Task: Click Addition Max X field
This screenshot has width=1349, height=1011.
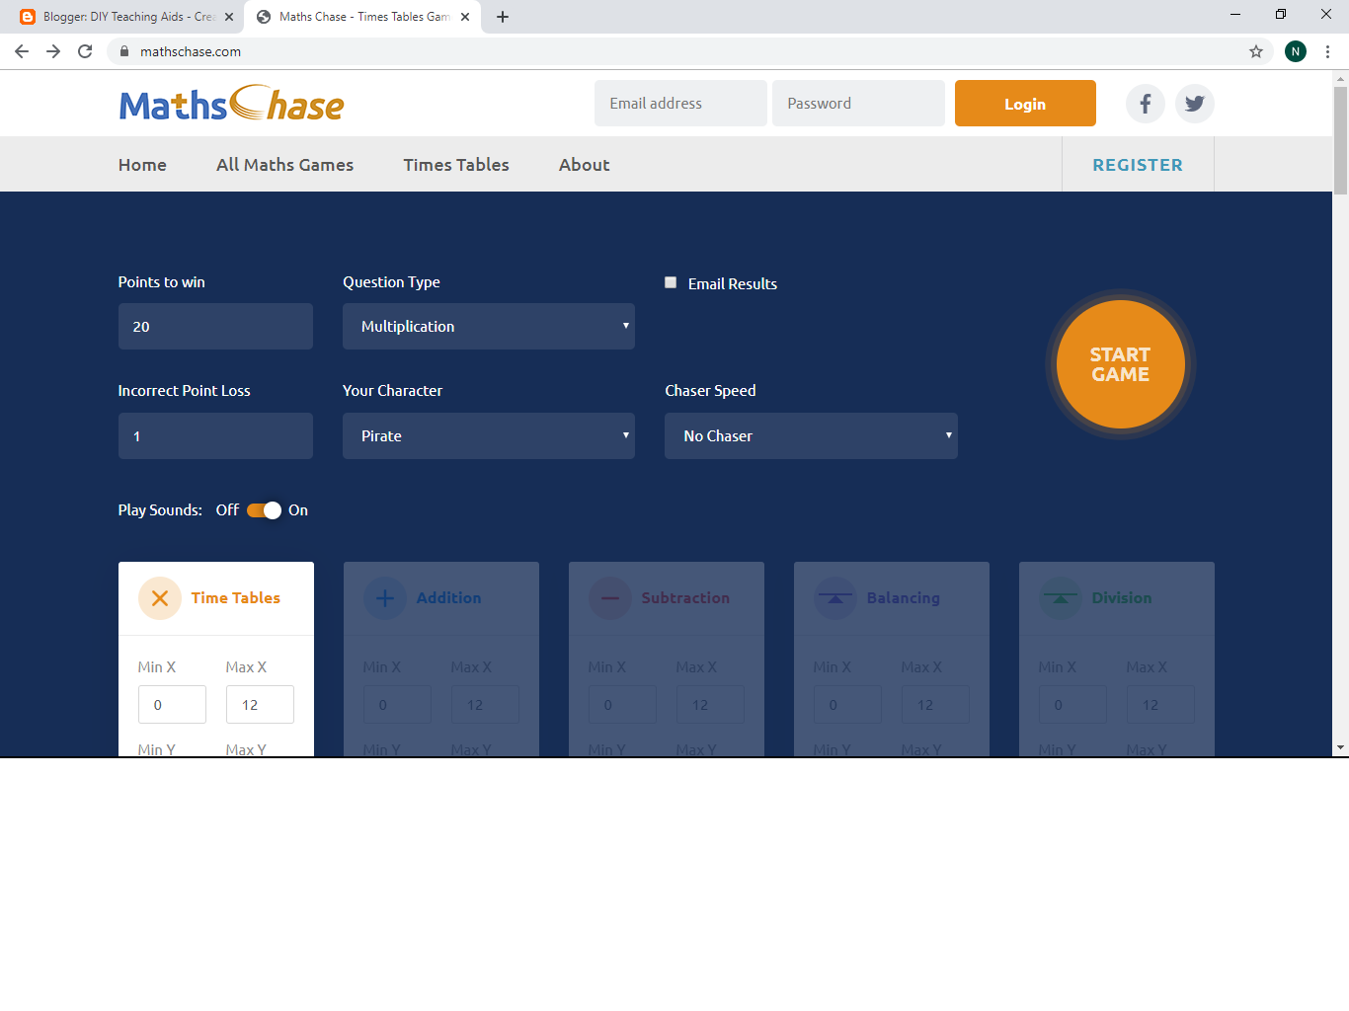Action: point(485,705)
